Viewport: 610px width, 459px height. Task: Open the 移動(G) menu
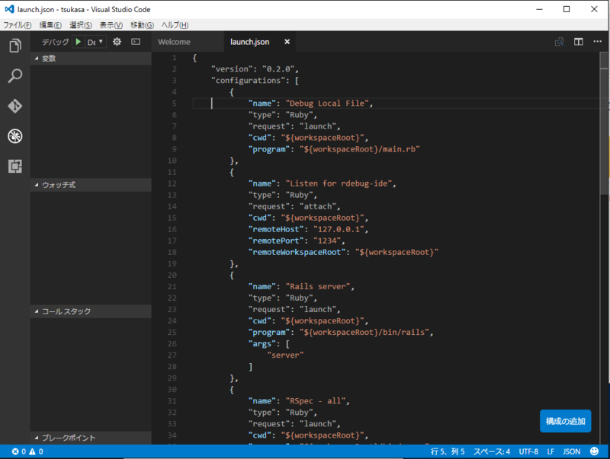[x=142, y=25]
